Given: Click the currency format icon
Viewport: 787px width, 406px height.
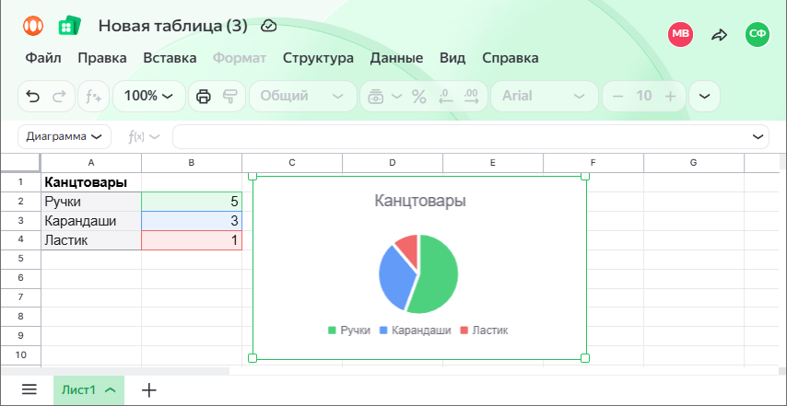Looking at the screenshot, I should pos(375,96).
